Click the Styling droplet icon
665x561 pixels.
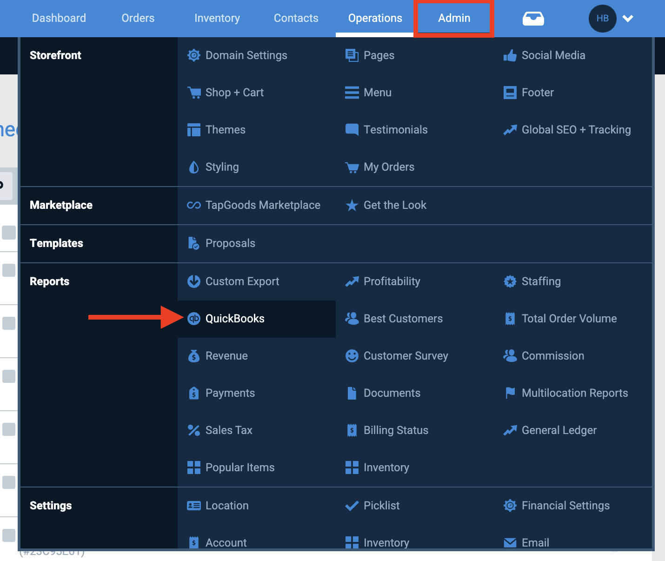click(194, 167)
